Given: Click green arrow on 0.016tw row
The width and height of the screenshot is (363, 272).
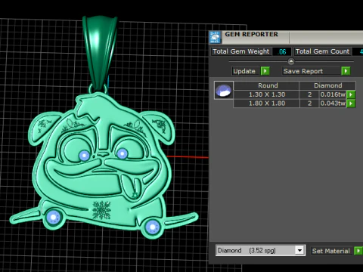Looking at the screenshot, I should coord(351,94).
